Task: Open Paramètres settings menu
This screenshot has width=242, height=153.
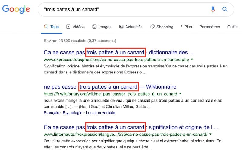Action: 210,27
